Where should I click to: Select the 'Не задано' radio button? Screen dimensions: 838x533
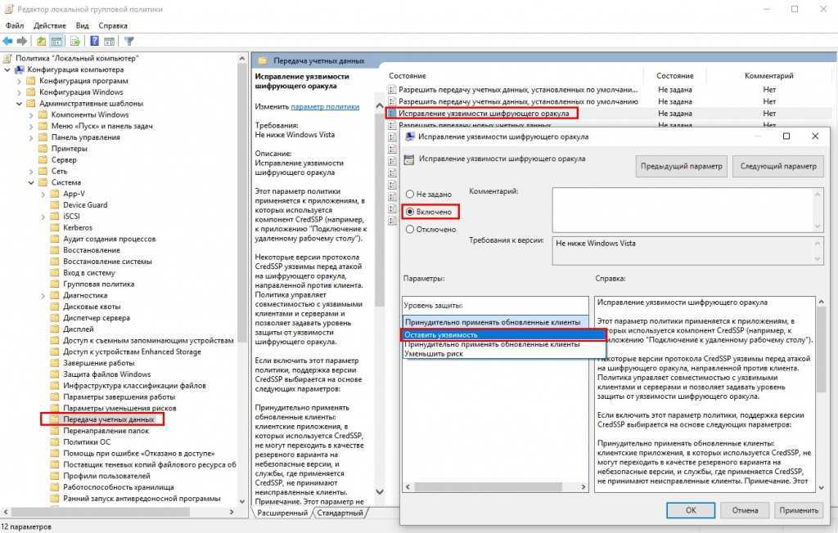(410, 195)
